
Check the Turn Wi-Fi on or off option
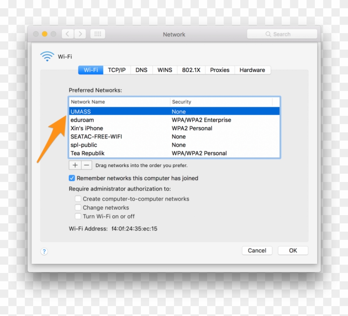(x=78, y=216)
